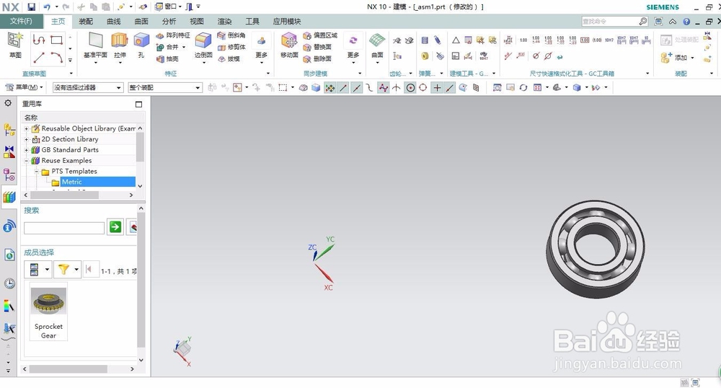This screenshot has width=721, height=388.
Task: Expand the GB Standard Parts node
Action: 26,150
